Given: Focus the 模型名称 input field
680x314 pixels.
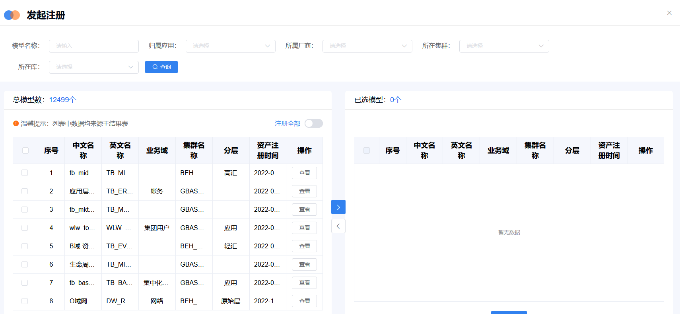Looking at the screenshot, I should 94,46.
